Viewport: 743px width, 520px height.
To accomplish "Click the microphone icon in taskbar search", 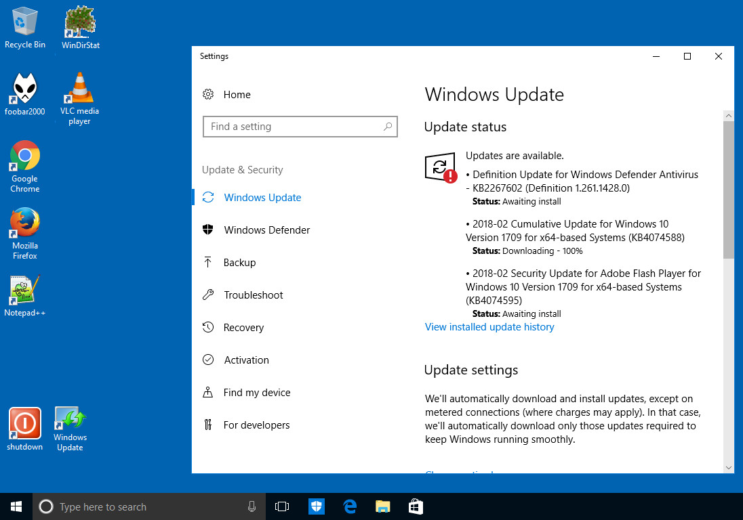I will click(252, 506).
